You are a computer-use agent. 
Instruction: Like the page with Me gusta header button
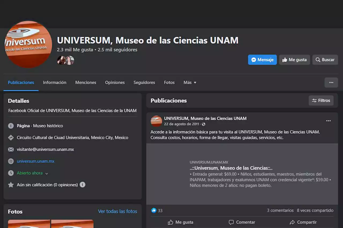[294, 60]
